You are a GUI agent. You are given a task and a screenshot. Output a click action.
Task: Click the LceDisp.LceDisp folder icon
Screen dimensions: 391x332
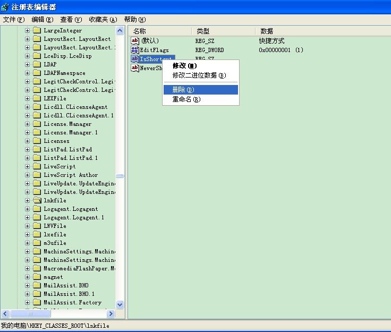click(37, 56)
